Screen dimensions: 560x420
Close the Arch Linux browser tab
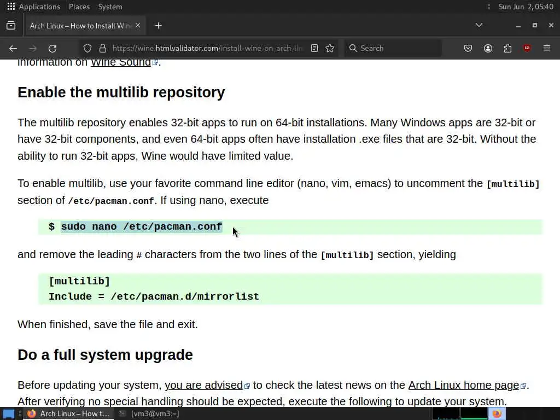[x=138, y=25]
